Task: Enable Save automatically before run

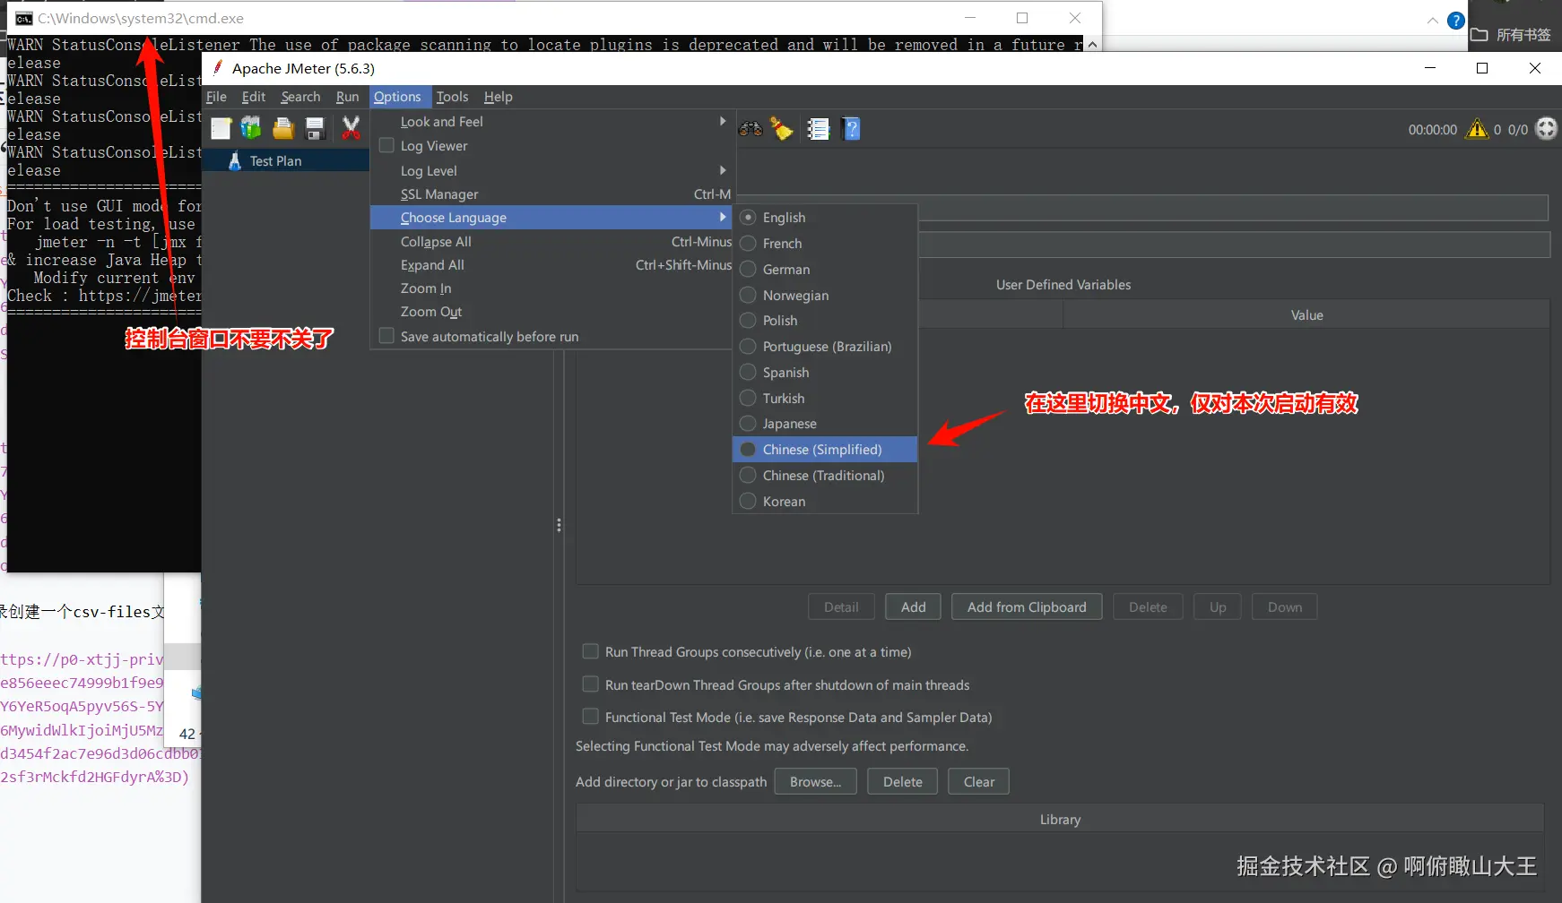Action: click(386, 336)
